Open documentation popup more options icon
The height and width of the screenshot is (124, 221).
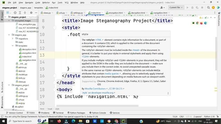[x=168, y=93]
